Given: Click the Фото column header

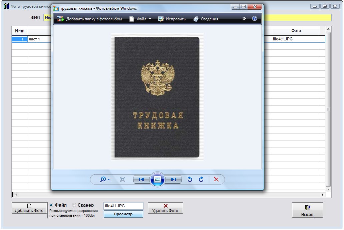Looking at the screenshot, I should point(296,31).
